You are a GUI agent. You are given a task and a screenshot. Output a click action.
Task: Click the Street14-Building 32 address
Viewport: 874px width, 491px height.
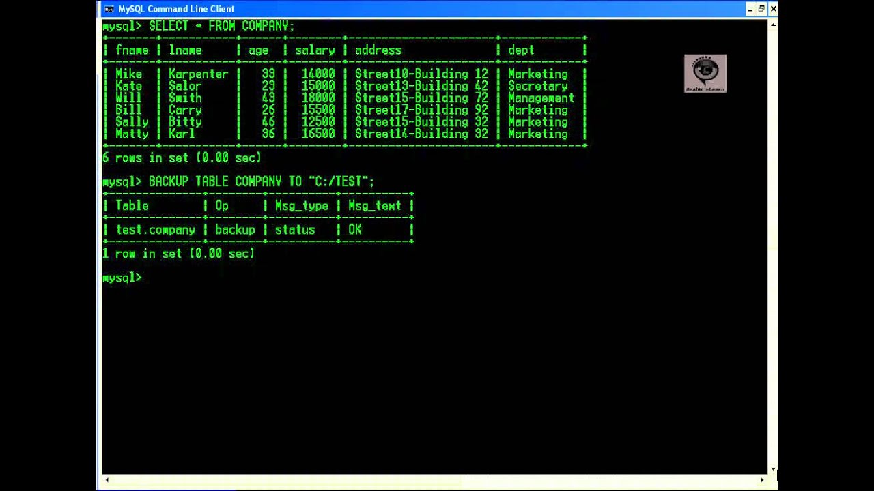pyautogui.click(x=421, y=134)
